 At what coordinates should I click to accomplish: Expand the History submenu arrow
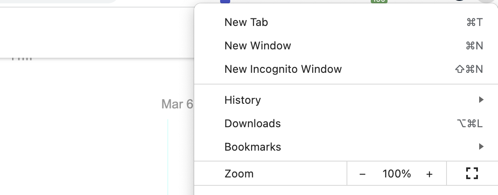click(x=481, y=100)
